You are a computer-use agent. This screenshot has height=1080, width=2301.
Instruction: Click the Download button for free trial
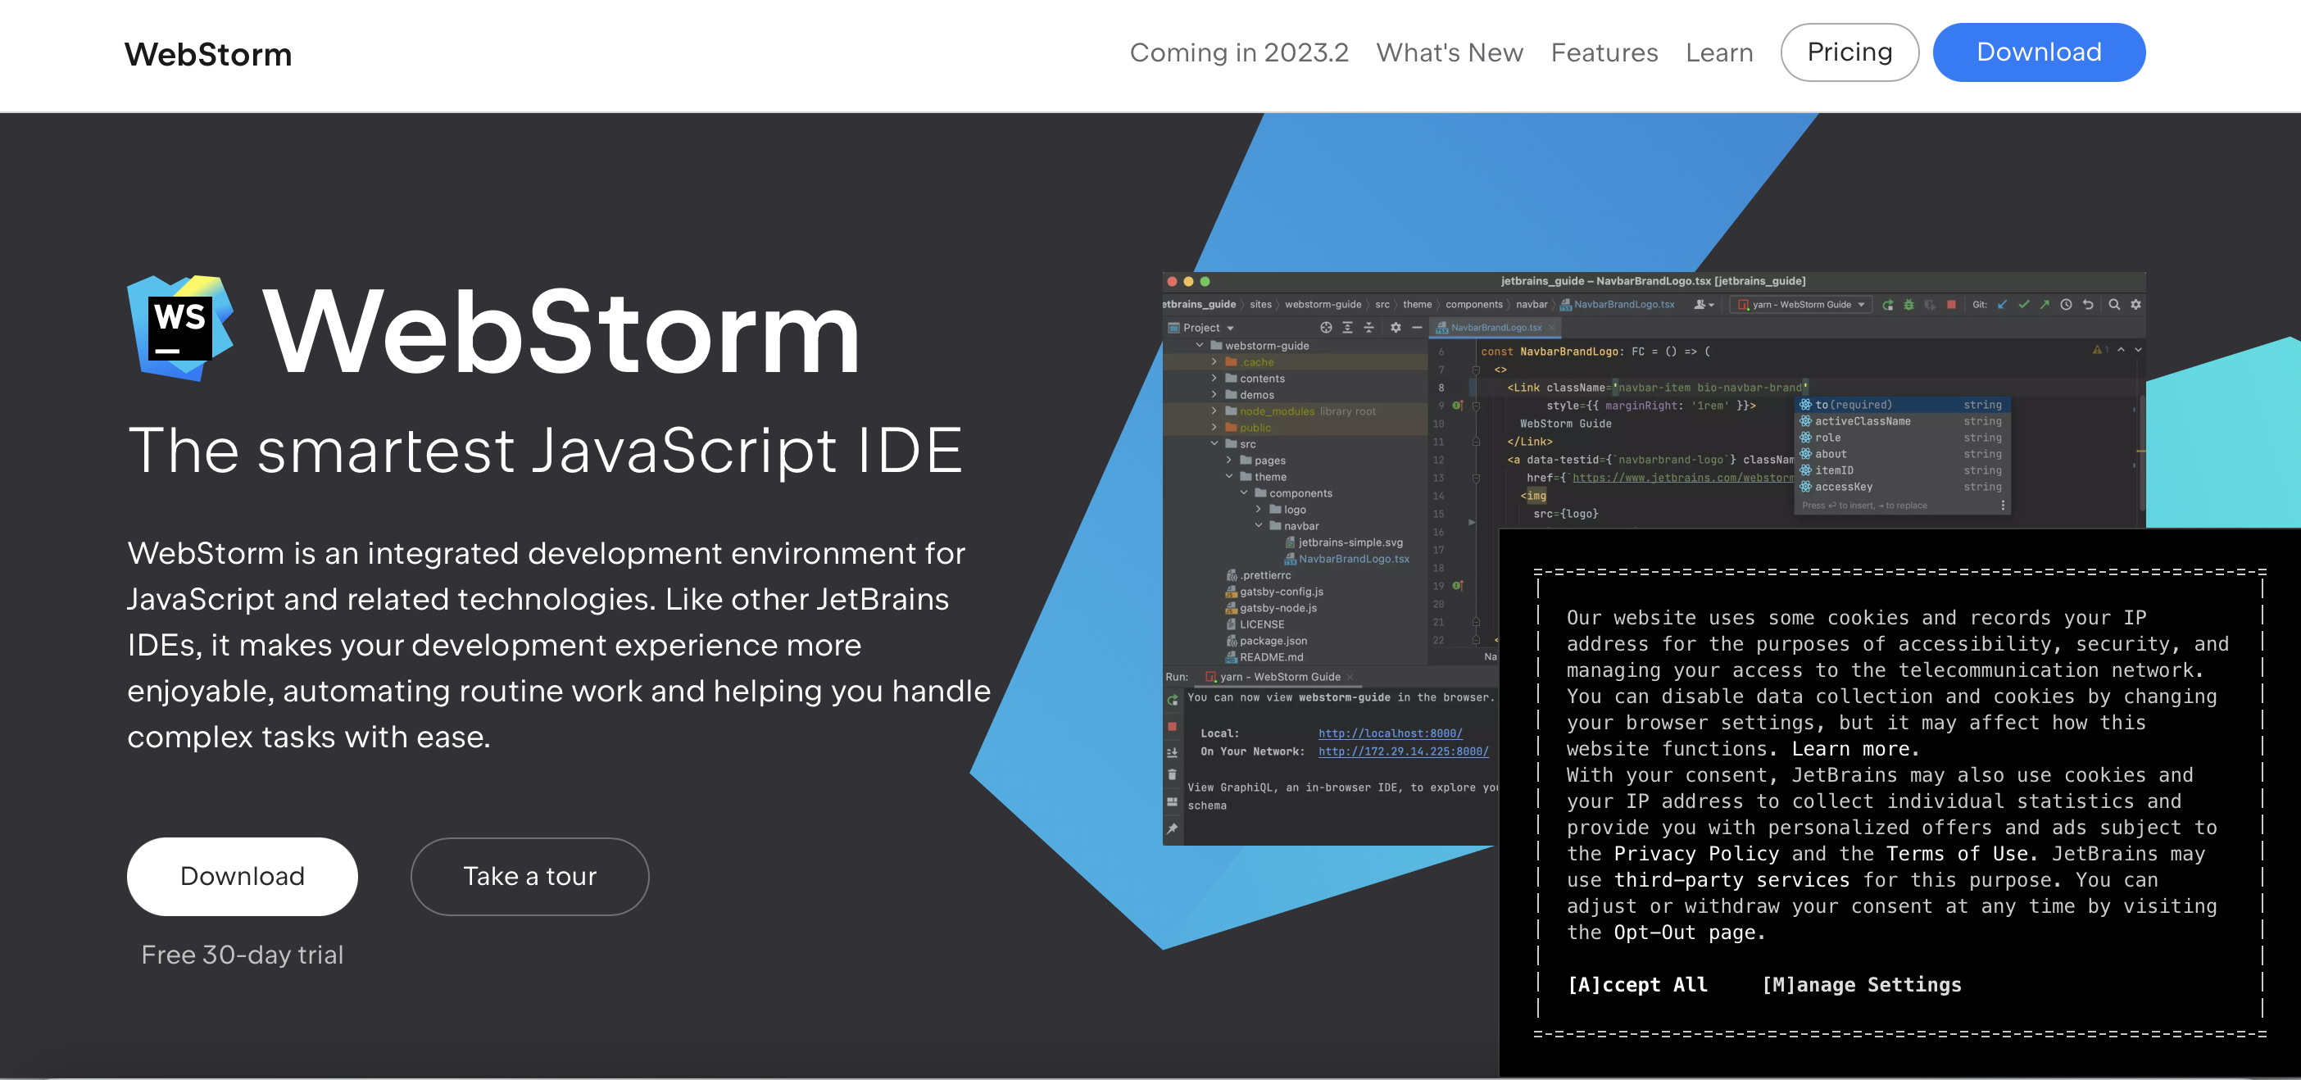coord(241,876)
